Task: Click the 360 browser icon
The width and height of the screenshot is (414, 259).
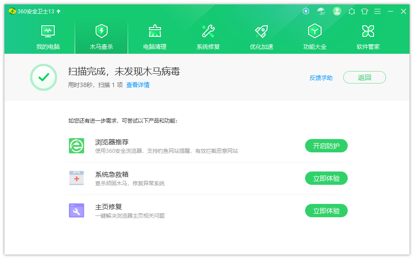Action: pyautogui.click(x=76, y=146)
